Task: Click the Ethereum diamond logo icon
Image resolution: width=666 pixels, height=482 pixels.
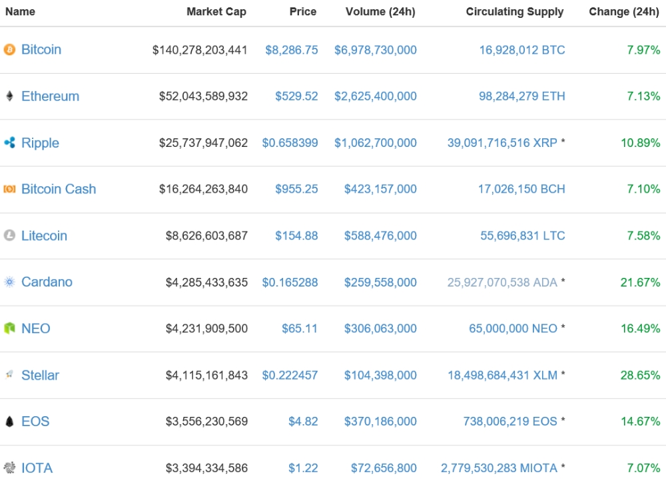Action: coord(9,96)
